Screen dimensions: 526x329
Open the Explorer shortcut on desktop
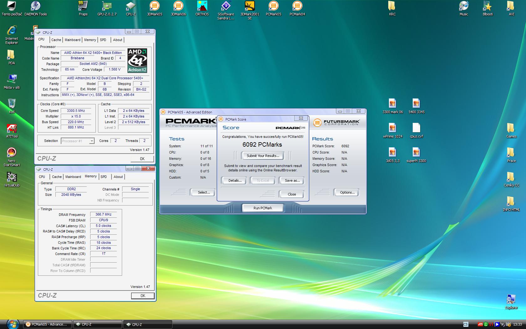[511, 302]
